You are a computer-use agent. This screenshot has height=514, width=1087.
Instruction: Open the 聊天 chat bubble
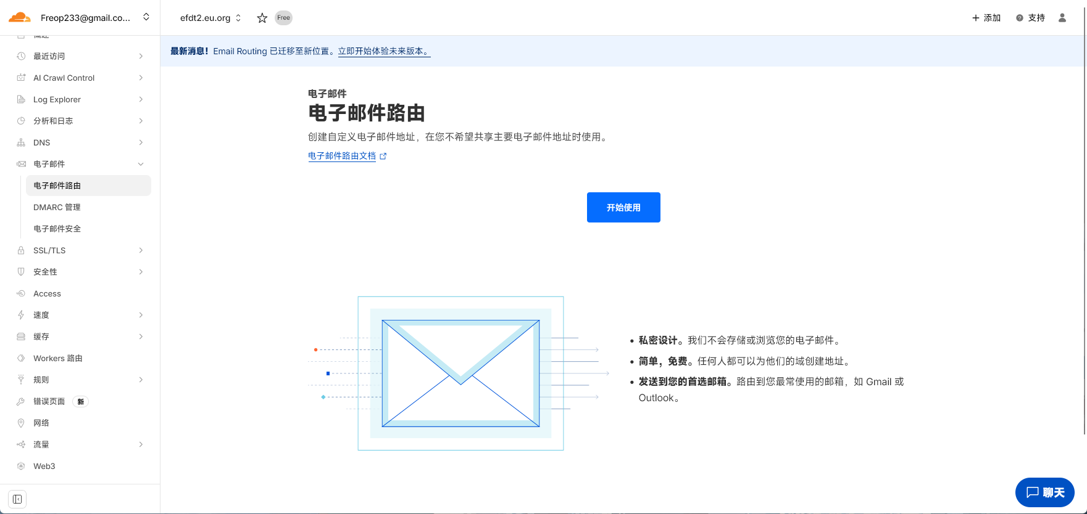1044,492
